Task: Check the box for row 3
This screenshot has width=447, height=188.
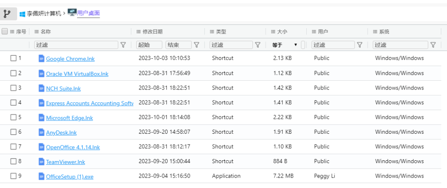Action: (x=13, y=88)
